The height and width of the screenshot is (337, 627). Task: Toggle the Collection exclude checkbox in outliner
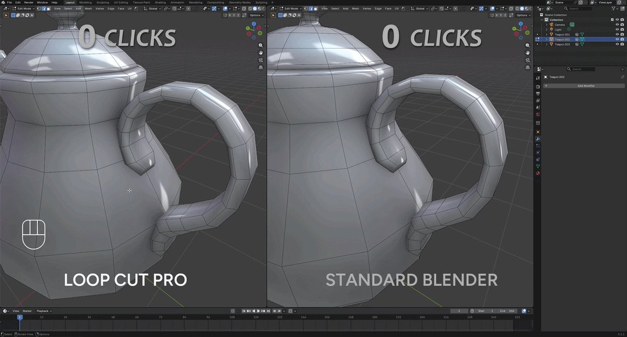[x=612, y=20]
